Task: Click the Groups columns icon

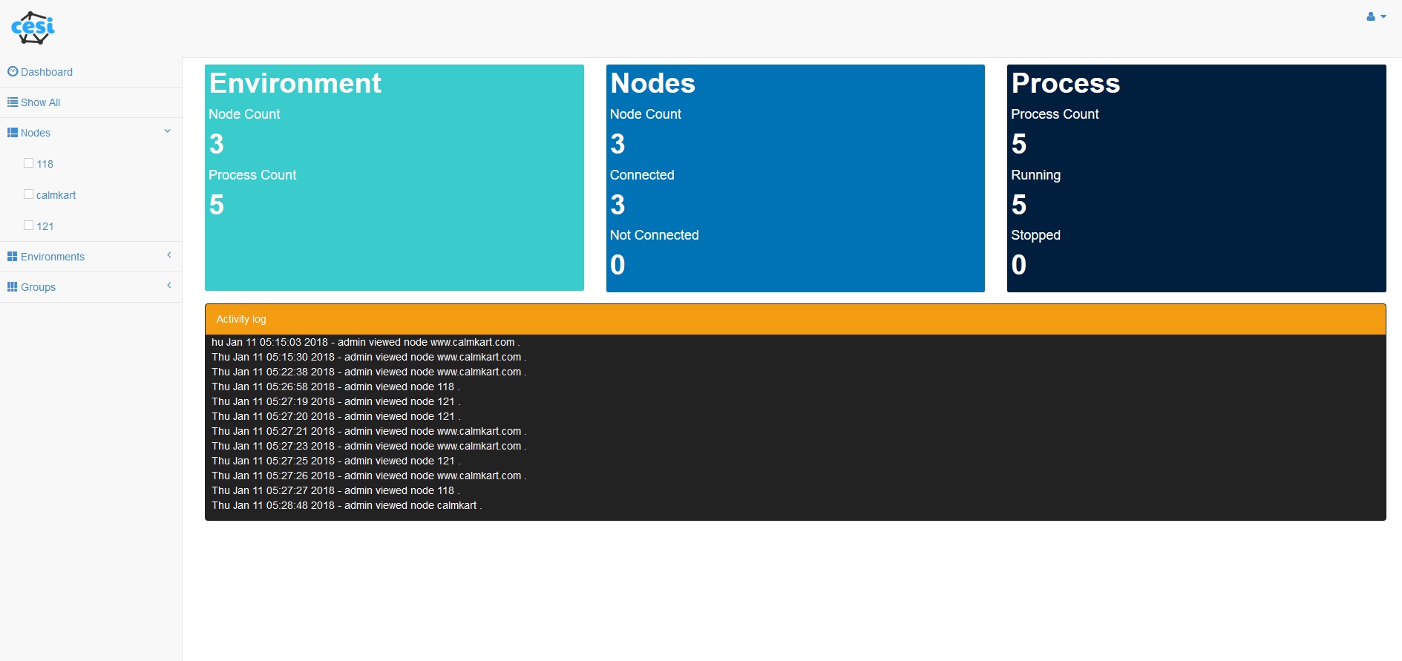Action: click(x=13, y=286)
